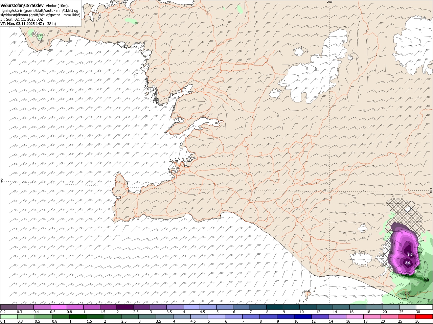Select the 12 swatch in the upper legend

(x=324, y=307)
